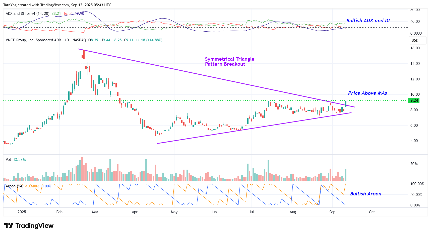431x235 pixels.
Task: Click the May label on time axis
Action: pos(174,212)
